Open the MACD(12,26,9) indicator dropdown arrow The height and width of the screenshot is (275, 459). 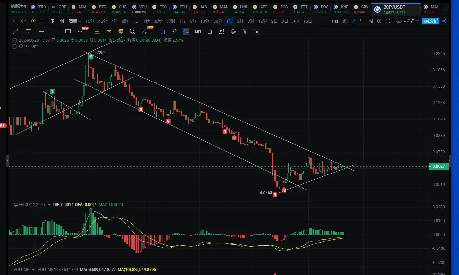(x=49, y=205)
